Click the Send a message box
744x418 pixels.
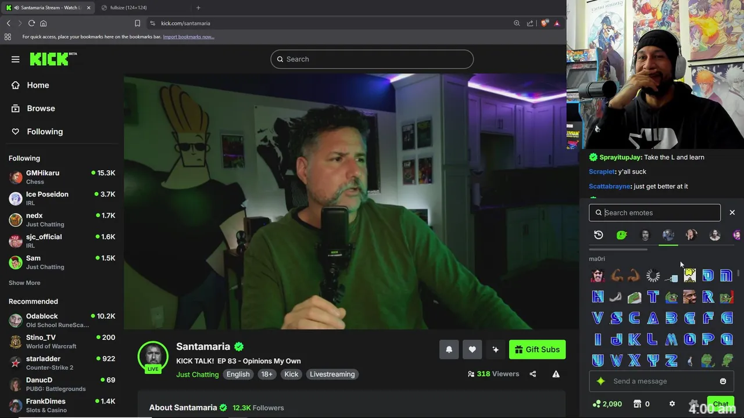662,381
